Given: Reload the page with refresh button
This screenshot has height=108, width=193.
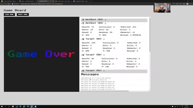Looking at the screenshot, I should pyautogui.click(x=9, y=4).
